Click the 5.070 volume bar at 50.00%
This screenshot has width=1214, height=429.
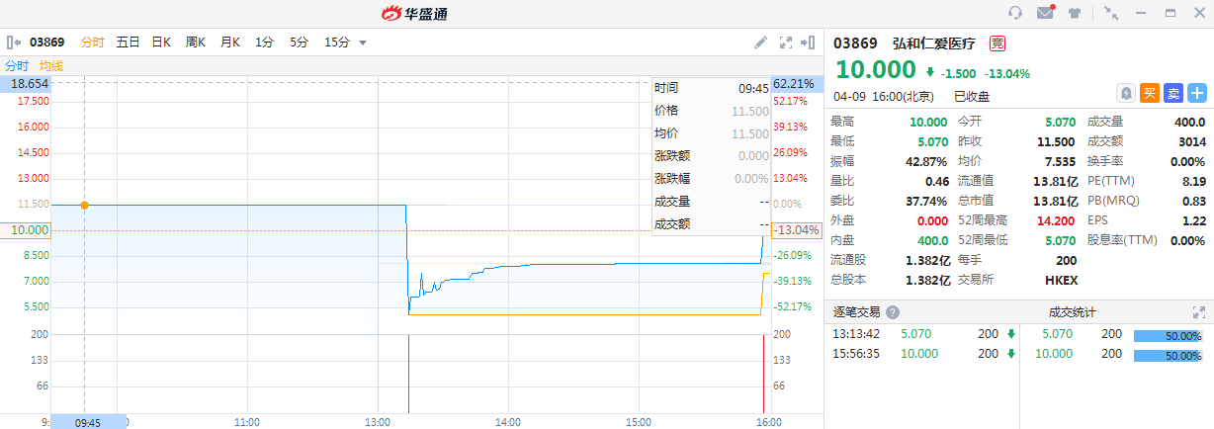pos(1168,335)
